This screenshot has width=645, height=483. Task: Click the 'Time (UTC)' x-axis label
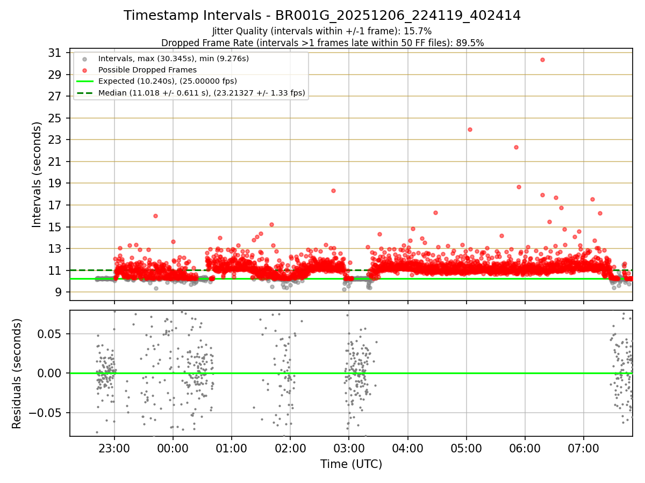pyautogui.click(x=351, y=464)
